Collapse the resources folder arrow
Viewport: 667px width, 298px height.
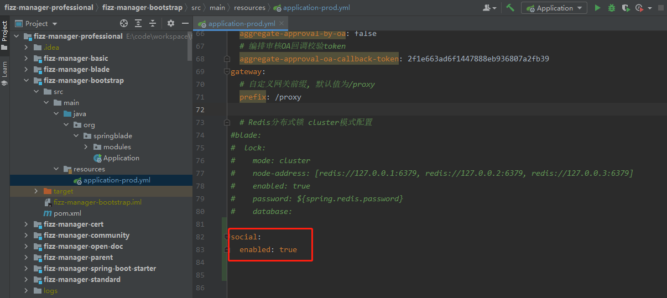(56, 169)
